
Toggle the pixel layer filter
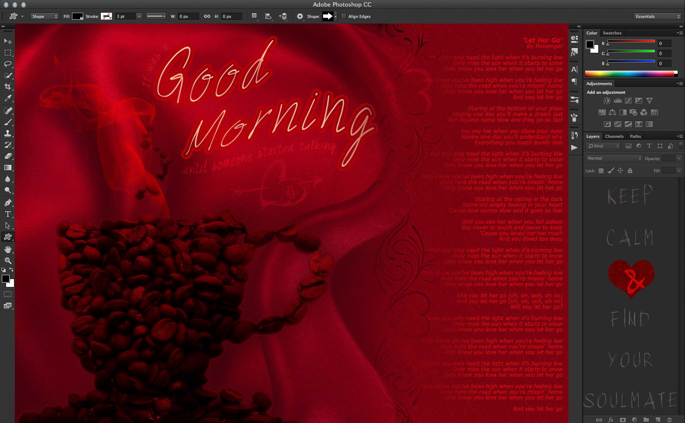[x=628, y=146]
